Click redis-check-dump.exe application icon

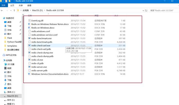point(29,53)
